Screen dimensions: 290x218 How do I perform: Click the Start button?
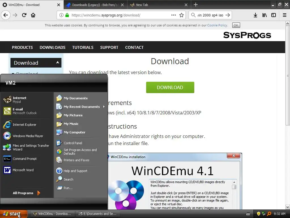[14, 214]
